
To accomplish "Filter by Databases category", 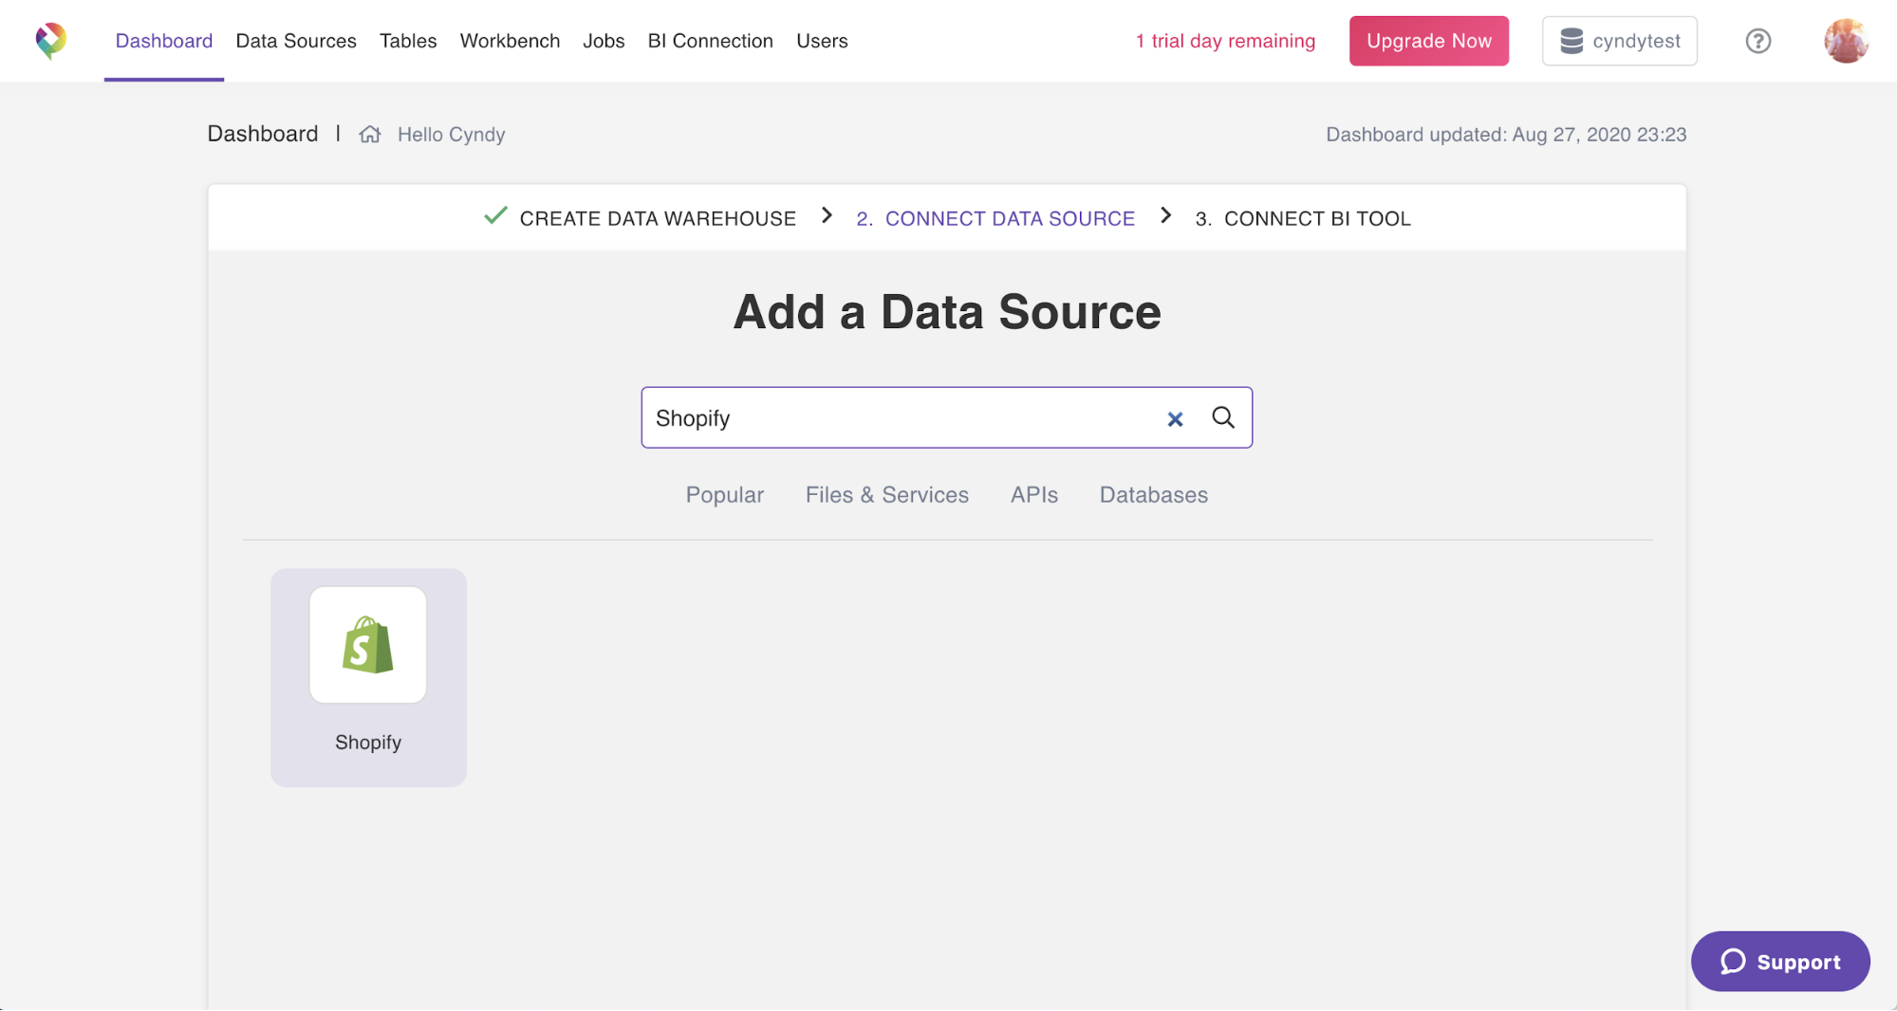I will (x=1153, y=495).
